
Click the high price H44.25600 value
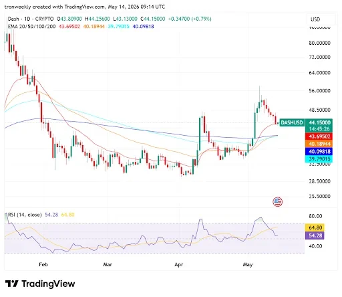[98, 19]
